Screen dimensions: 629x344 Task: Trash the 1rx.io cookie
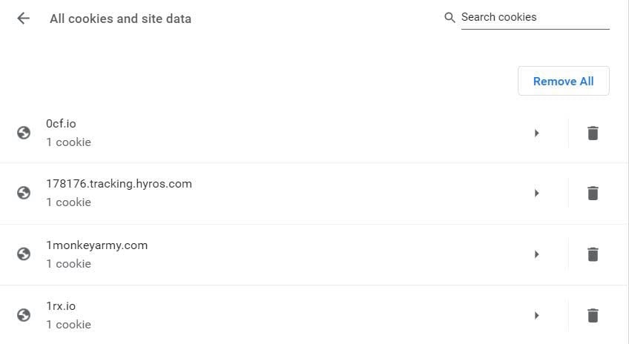point(592,315)
